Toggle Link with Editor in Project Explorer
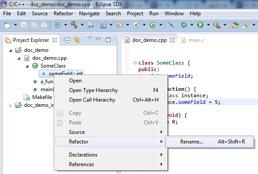258x174 pixels. tap(77, 40)
